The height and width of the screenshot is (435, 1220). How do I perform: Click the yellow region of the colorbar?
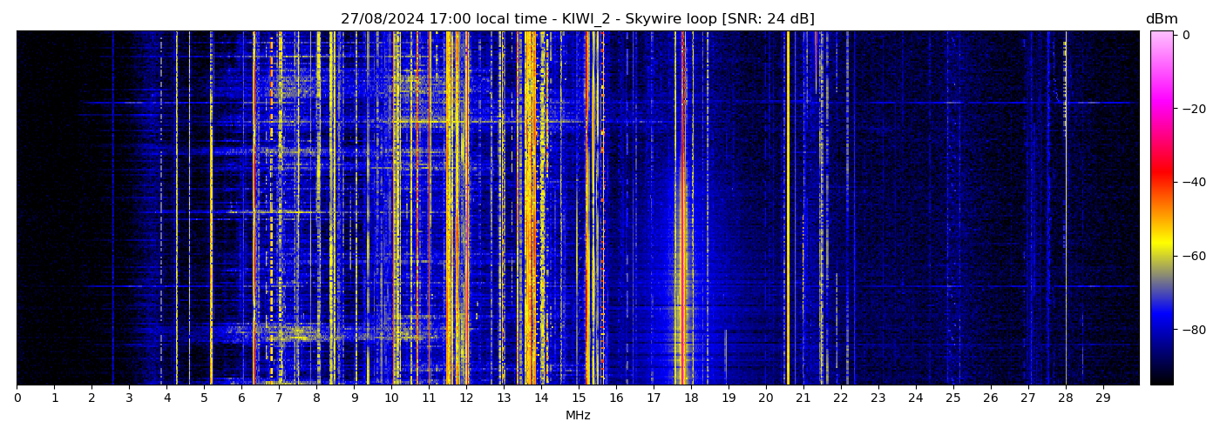1161,244
